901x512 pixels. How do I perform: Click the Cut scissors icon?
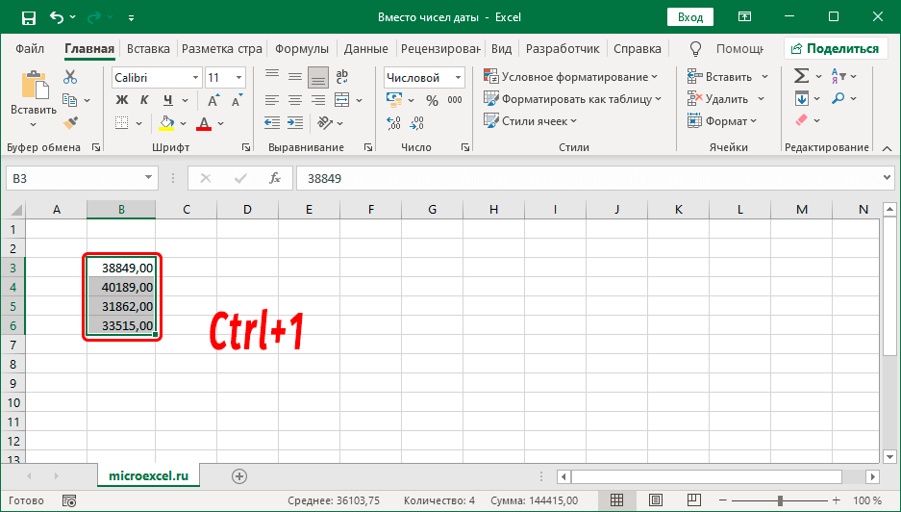click(x=70, y=78)
